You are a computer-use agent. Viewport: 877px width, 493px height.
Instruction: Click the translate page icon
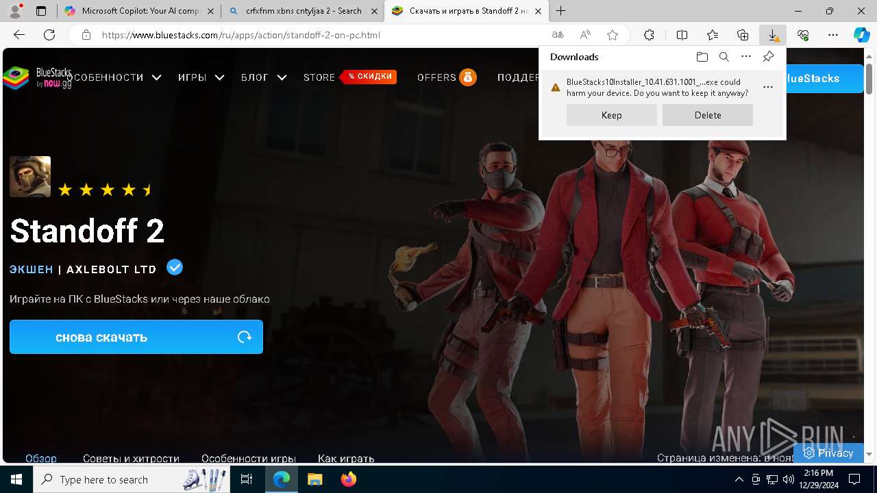[x=558, y=35]
